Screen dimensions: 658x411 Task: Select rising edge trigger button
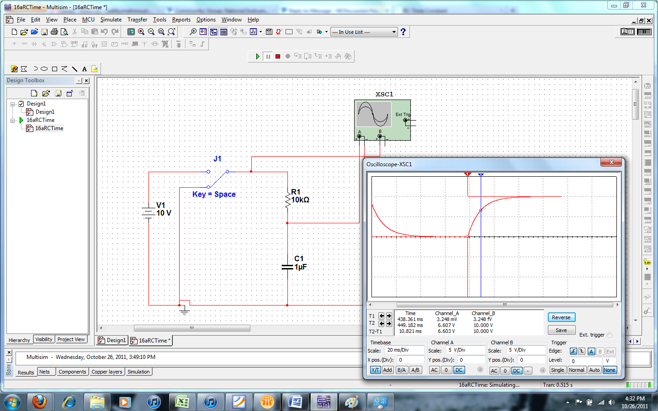click(x=573, y=351)
